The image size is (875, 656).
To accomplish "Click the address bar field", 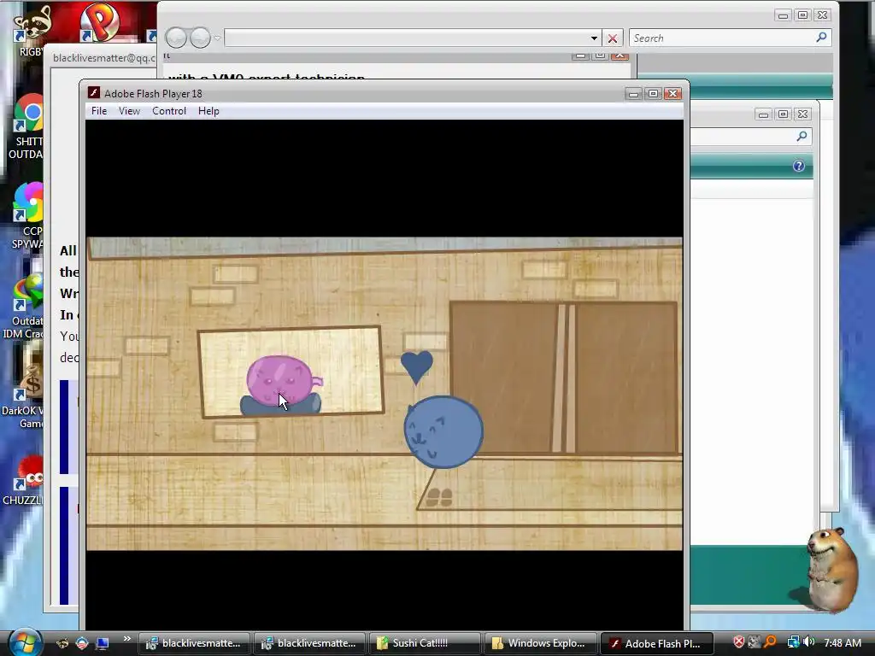I will click(407, 38).
